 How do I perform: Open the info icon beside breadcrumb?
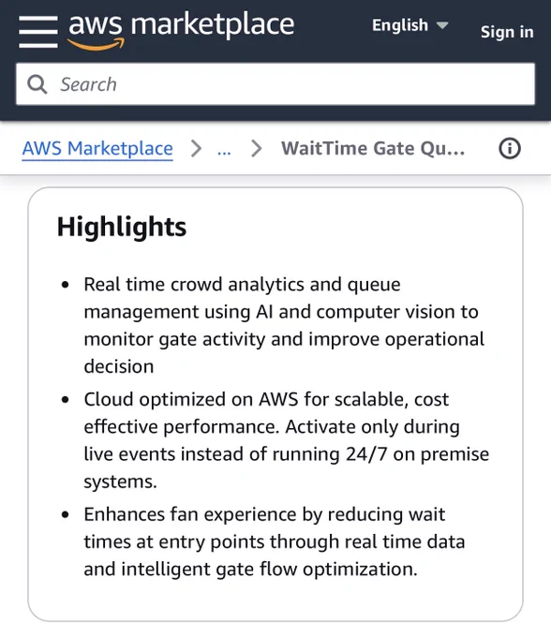pyautogui.click(x=510, y=148)
